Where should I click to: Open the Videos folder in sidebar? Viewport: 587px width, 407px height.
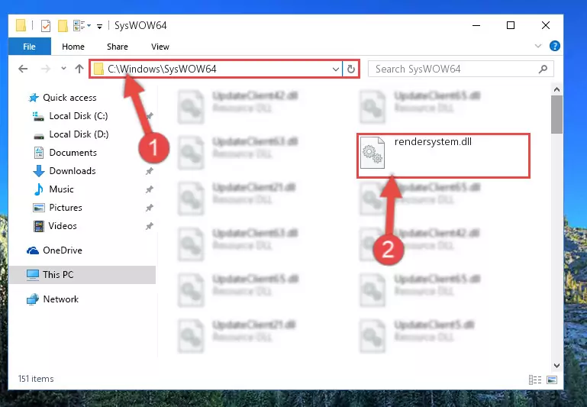[x=63, y=226]
